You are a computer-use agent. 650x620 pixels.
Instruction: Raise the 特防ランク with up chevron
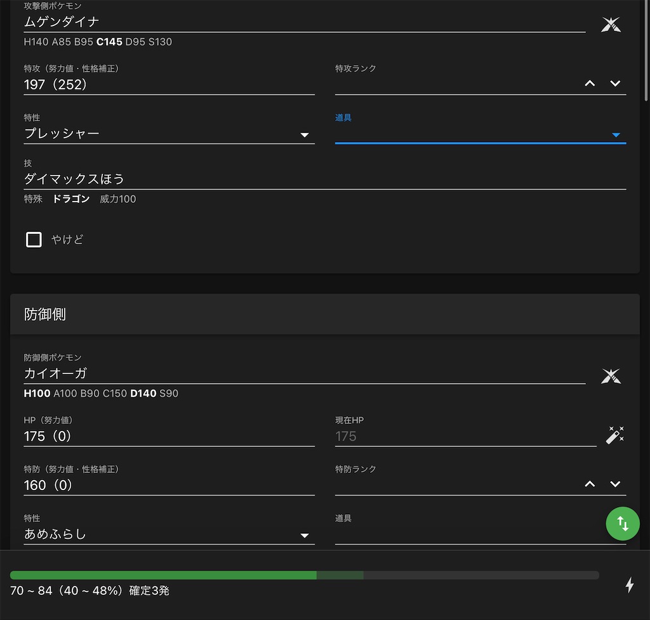click(x=590, y=484)
